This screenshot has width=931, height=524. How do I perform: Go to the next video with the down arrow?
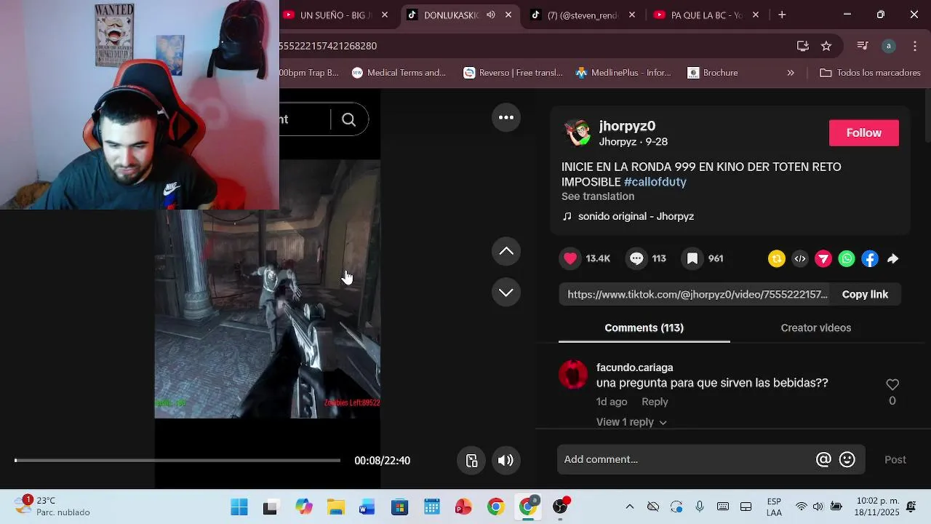[x=506, y=293]
